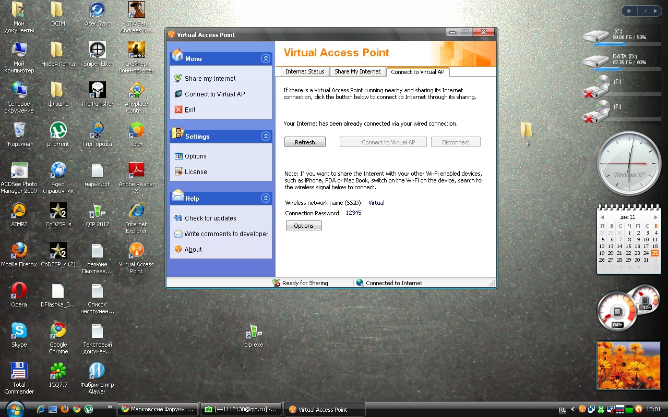This screenshot has width=668, height=417.
Task: Select the µTorrent desktop icon
Action: pos(58,130)
